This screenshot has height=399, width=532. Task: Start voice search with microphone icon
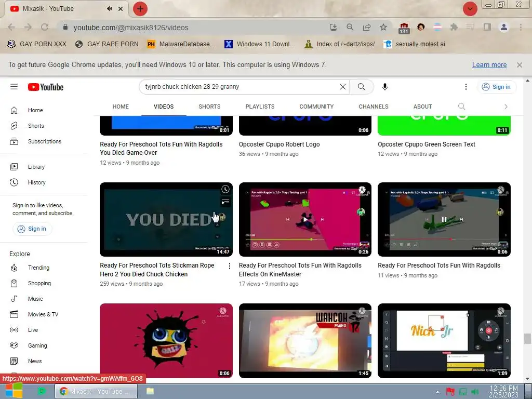pos(385,87)
